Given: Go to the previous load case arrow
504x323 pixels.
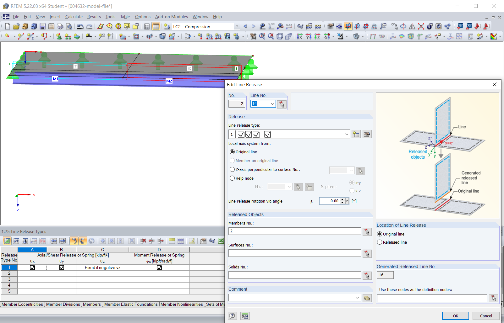Looking at the screenshot, I should (x=245, y=27).
